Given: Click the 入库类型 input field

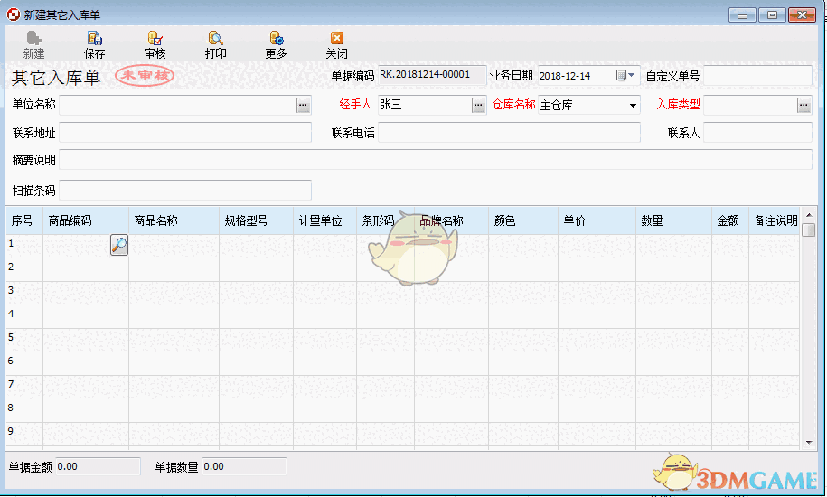Looking at the screenshot, I should tap(750, 105).
